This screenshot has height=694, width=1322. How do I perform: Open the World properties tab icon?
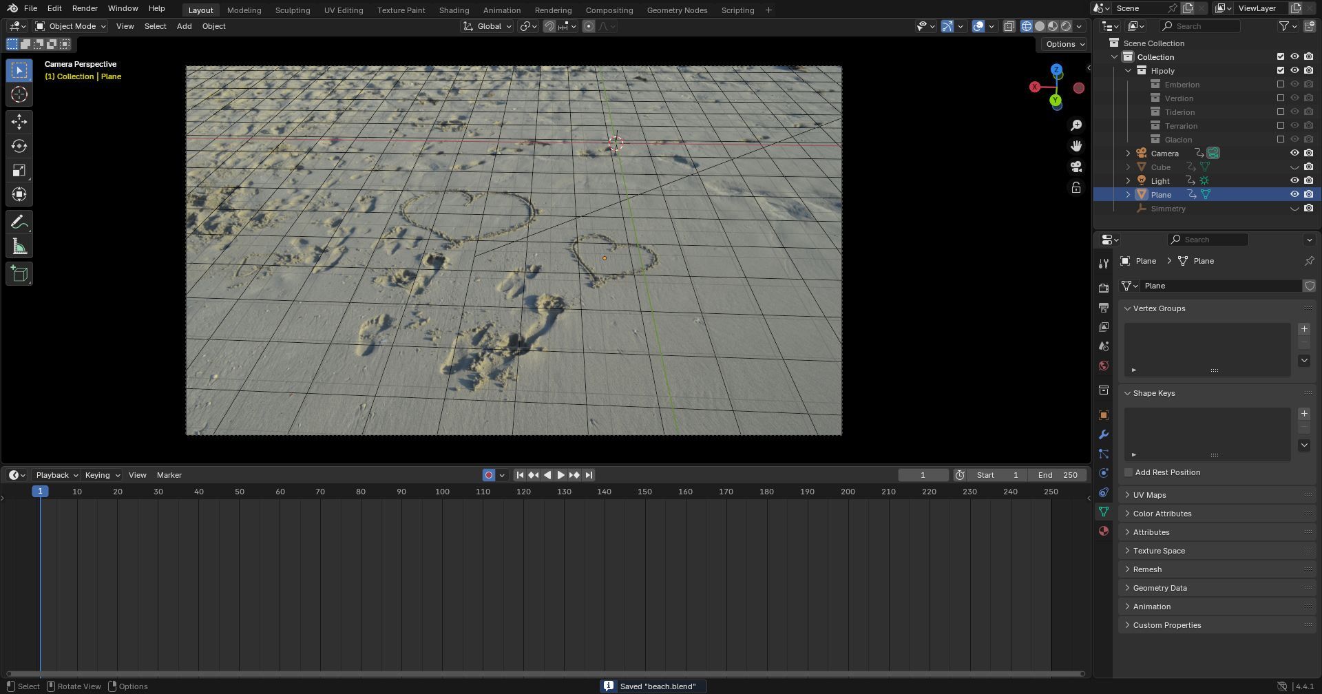click(x=1104, y=366)
